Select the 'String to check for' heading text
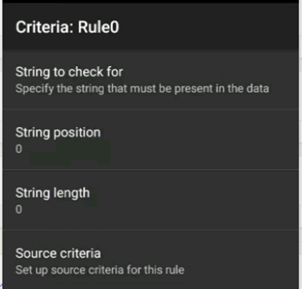 69,72
